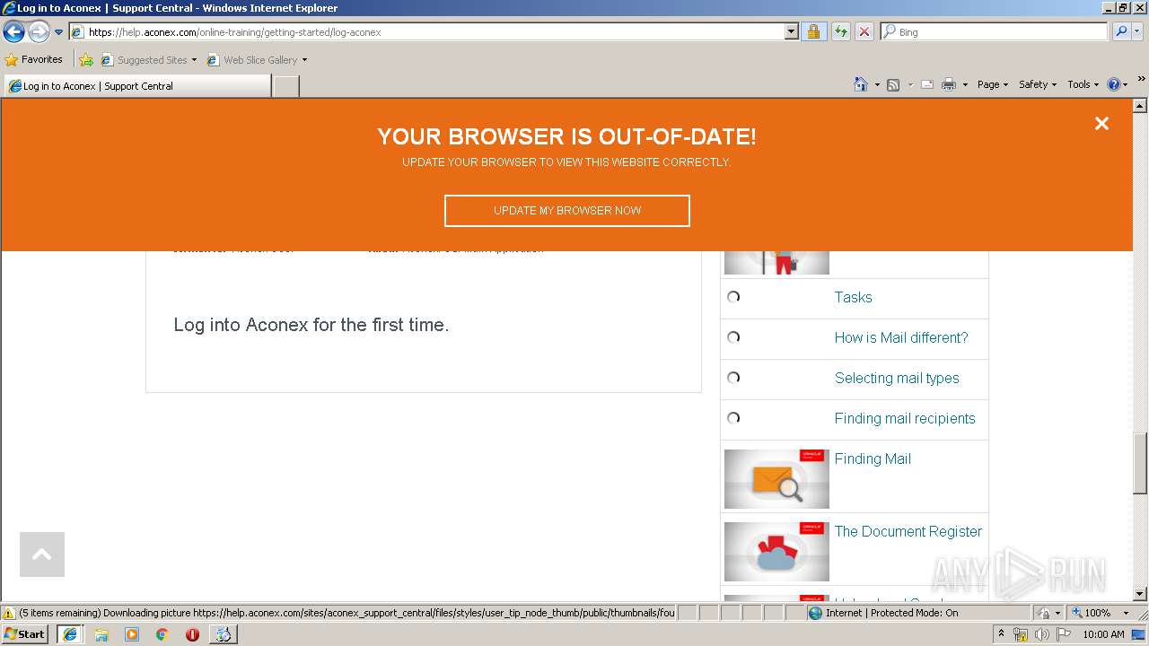Image resolution: width=1149 pixels, height=646 pixels.
Task: Open the Chrome taskbar icon
Action: coord(162,634)
